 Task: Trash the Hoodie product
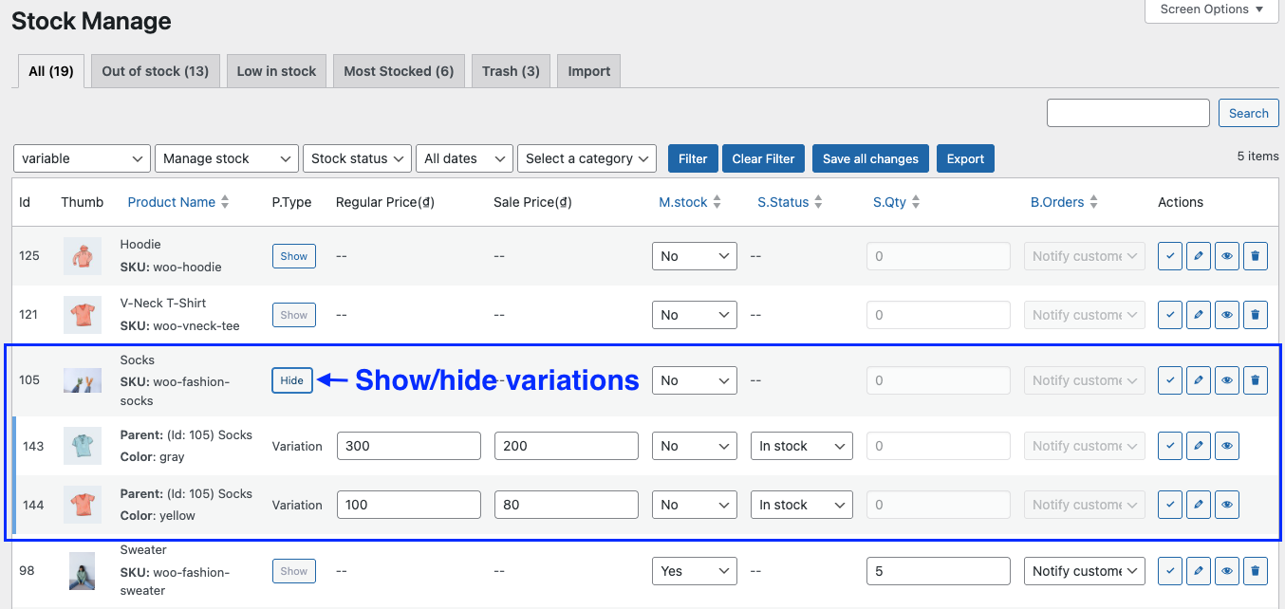pos(1256,256)
